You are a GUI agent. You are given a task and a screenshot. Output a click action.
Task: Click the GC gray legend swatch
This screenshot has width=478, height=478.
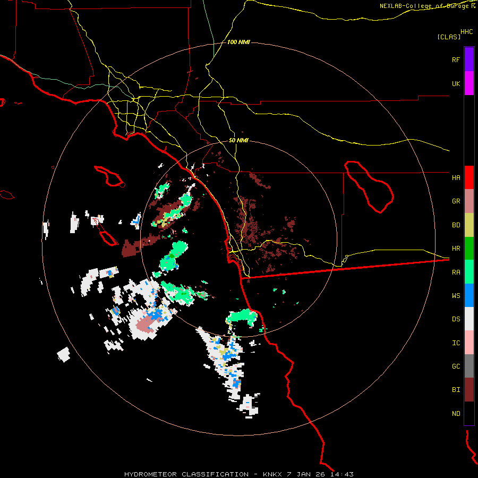469,366
